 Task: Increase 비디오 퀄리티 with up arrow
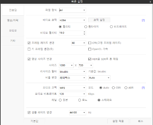point(84,32)
